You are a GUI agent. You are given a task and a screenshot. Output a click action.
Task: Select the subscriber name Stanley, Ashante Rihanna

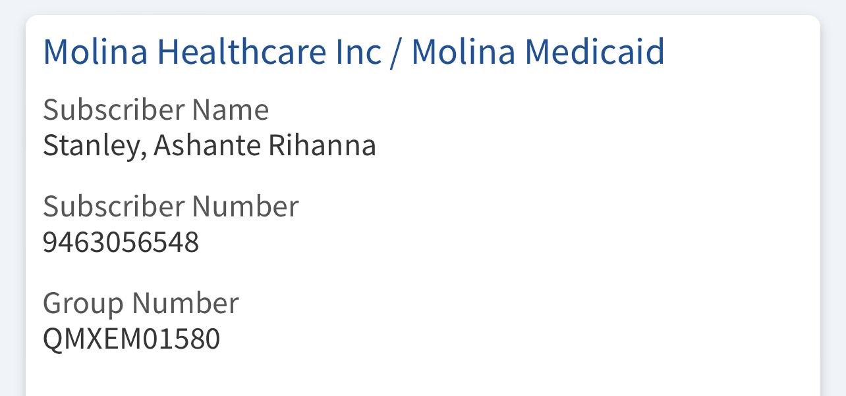[210, 146]
